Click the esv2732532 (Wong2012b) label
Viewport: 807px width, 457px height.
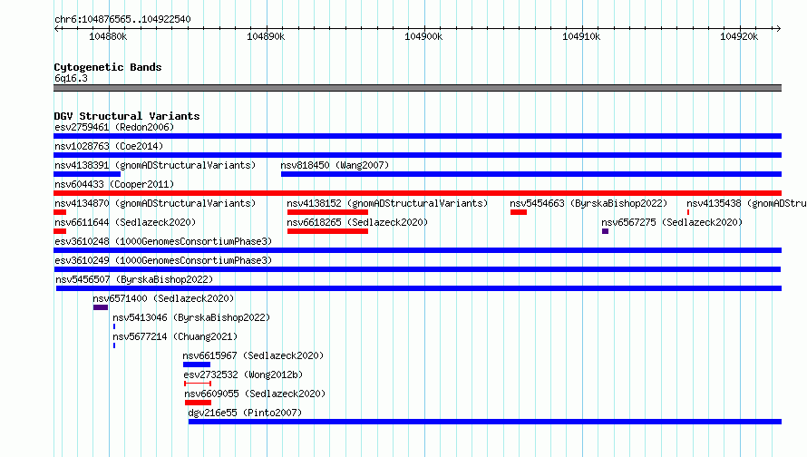pyautogui.click(x=243, y=374)
